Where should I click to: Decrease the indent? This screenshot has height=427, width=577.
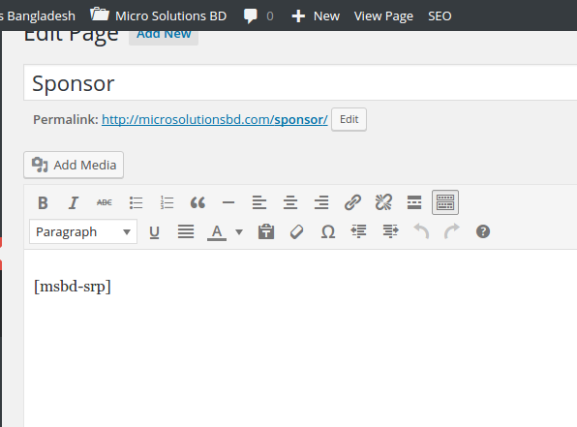pyautogui.click(x=359, y=232)
